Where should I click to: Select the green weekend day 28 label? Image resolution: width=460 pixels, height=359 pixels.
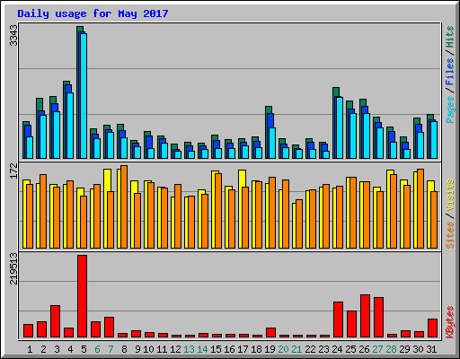tap(391, 349)
